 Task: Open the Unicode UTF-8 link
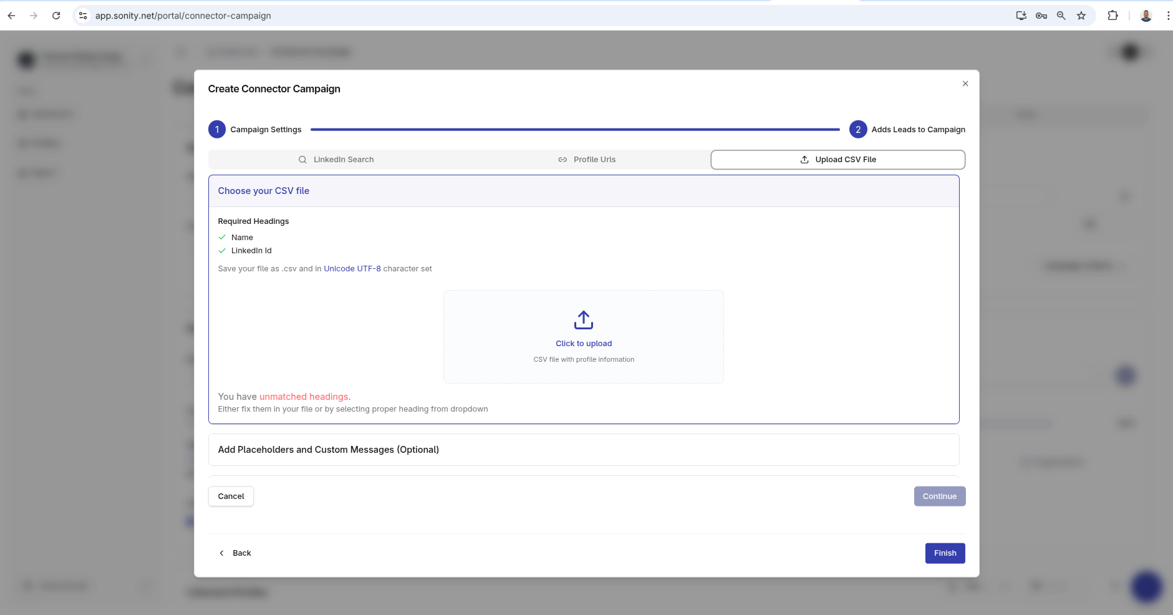352,269
